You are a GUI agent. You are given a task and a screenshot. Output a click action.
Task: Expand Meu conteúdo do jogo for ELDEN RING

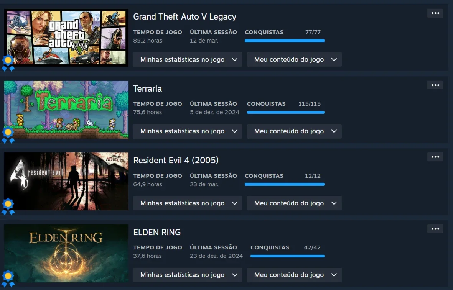click(294, 275)
